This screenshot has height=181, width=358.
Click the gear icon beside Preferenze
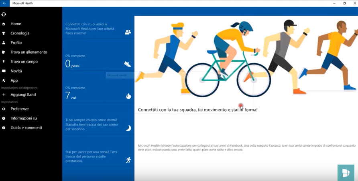[4, 109]
